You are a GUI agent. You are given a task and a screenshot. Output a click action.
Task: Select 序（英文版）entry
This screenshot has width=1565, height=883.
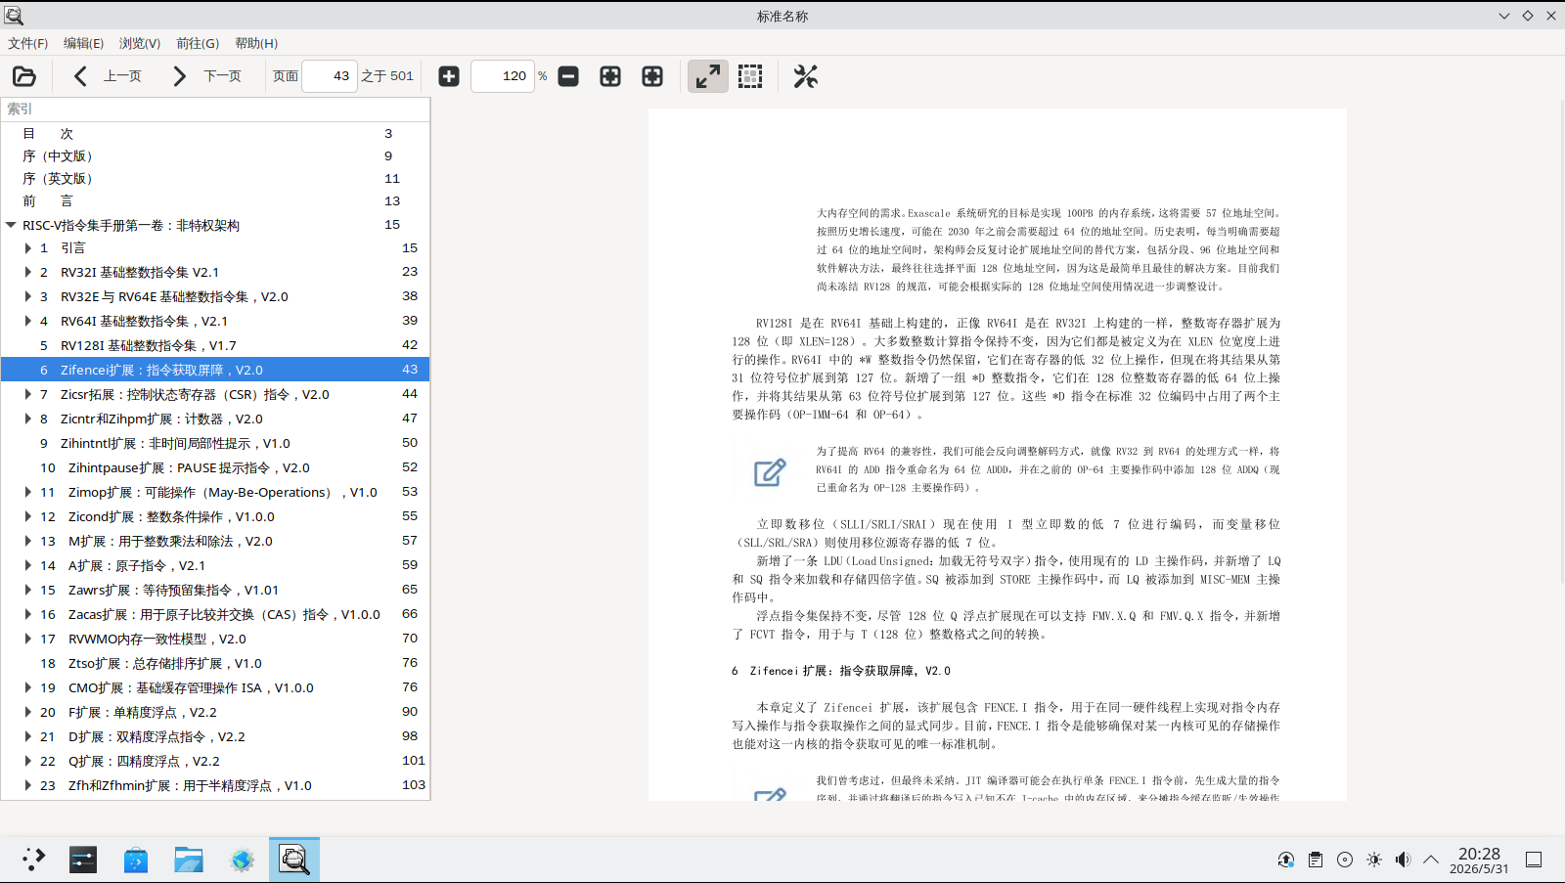215,179
